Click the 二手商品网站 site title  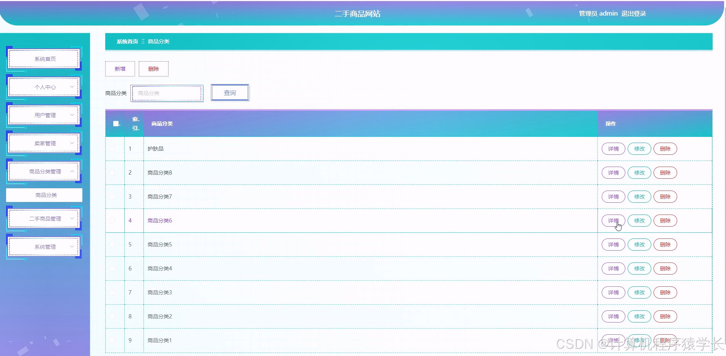tap(358, 14)
